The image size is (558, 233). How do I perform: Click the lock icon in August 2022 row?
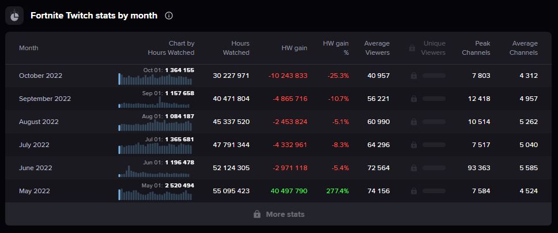coord(414,122)
